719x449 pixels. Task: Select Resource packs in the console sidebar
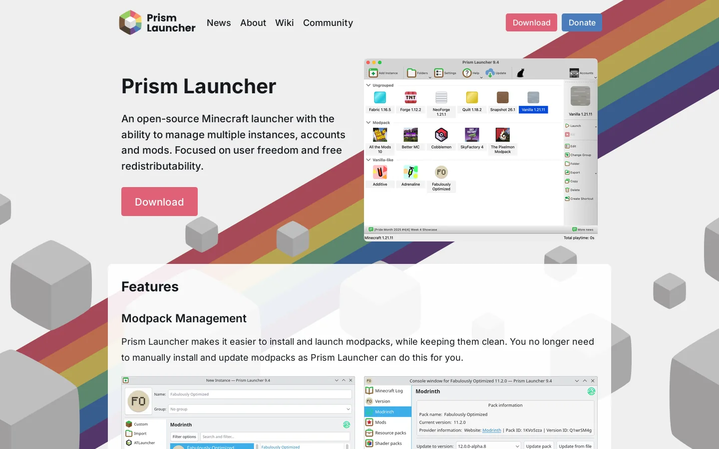point(388,433)
